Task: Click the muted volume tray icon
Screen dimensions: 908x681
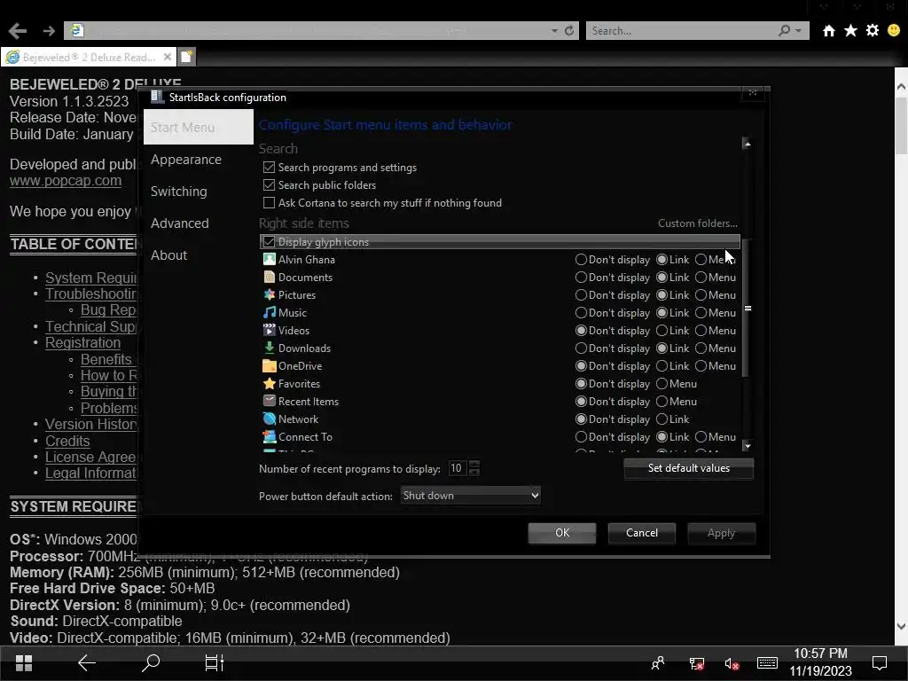Action: pyautogui.click(x=732, y=663)
